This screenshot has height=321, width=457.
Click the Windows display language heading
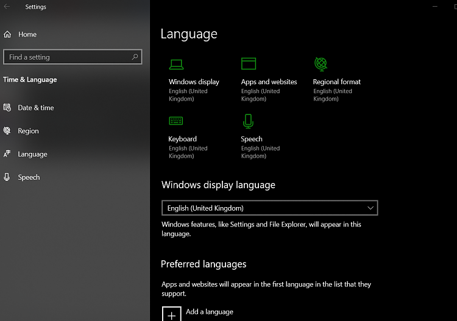[x=218, y=185]
